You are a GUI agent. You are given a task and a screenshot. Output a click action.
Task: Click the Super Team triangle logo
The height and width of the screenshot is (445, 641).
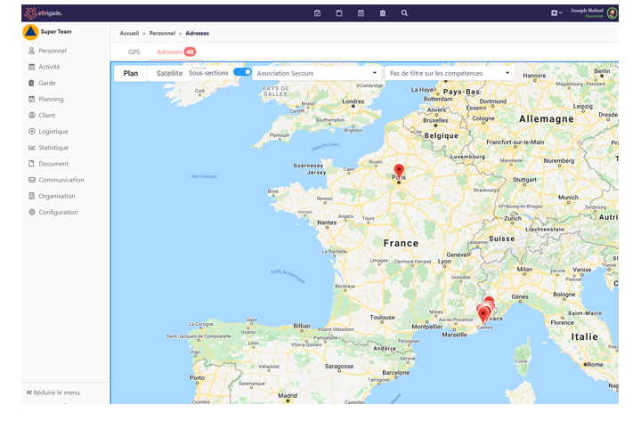click(30, 32)
